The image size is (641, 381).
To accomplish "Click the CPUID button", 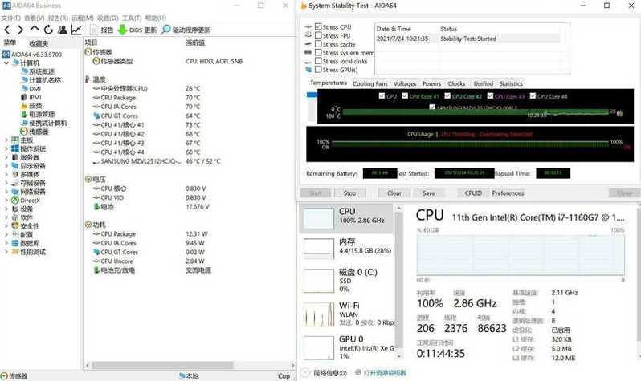I will pyautogui.click(x=473, y=193).
